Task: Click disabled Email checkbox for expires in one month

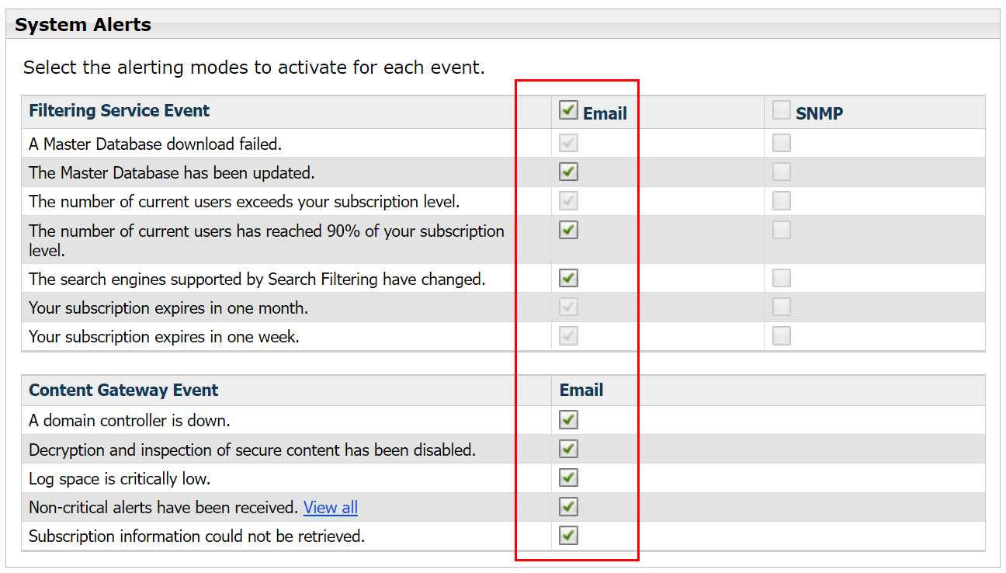Action: 568,307
